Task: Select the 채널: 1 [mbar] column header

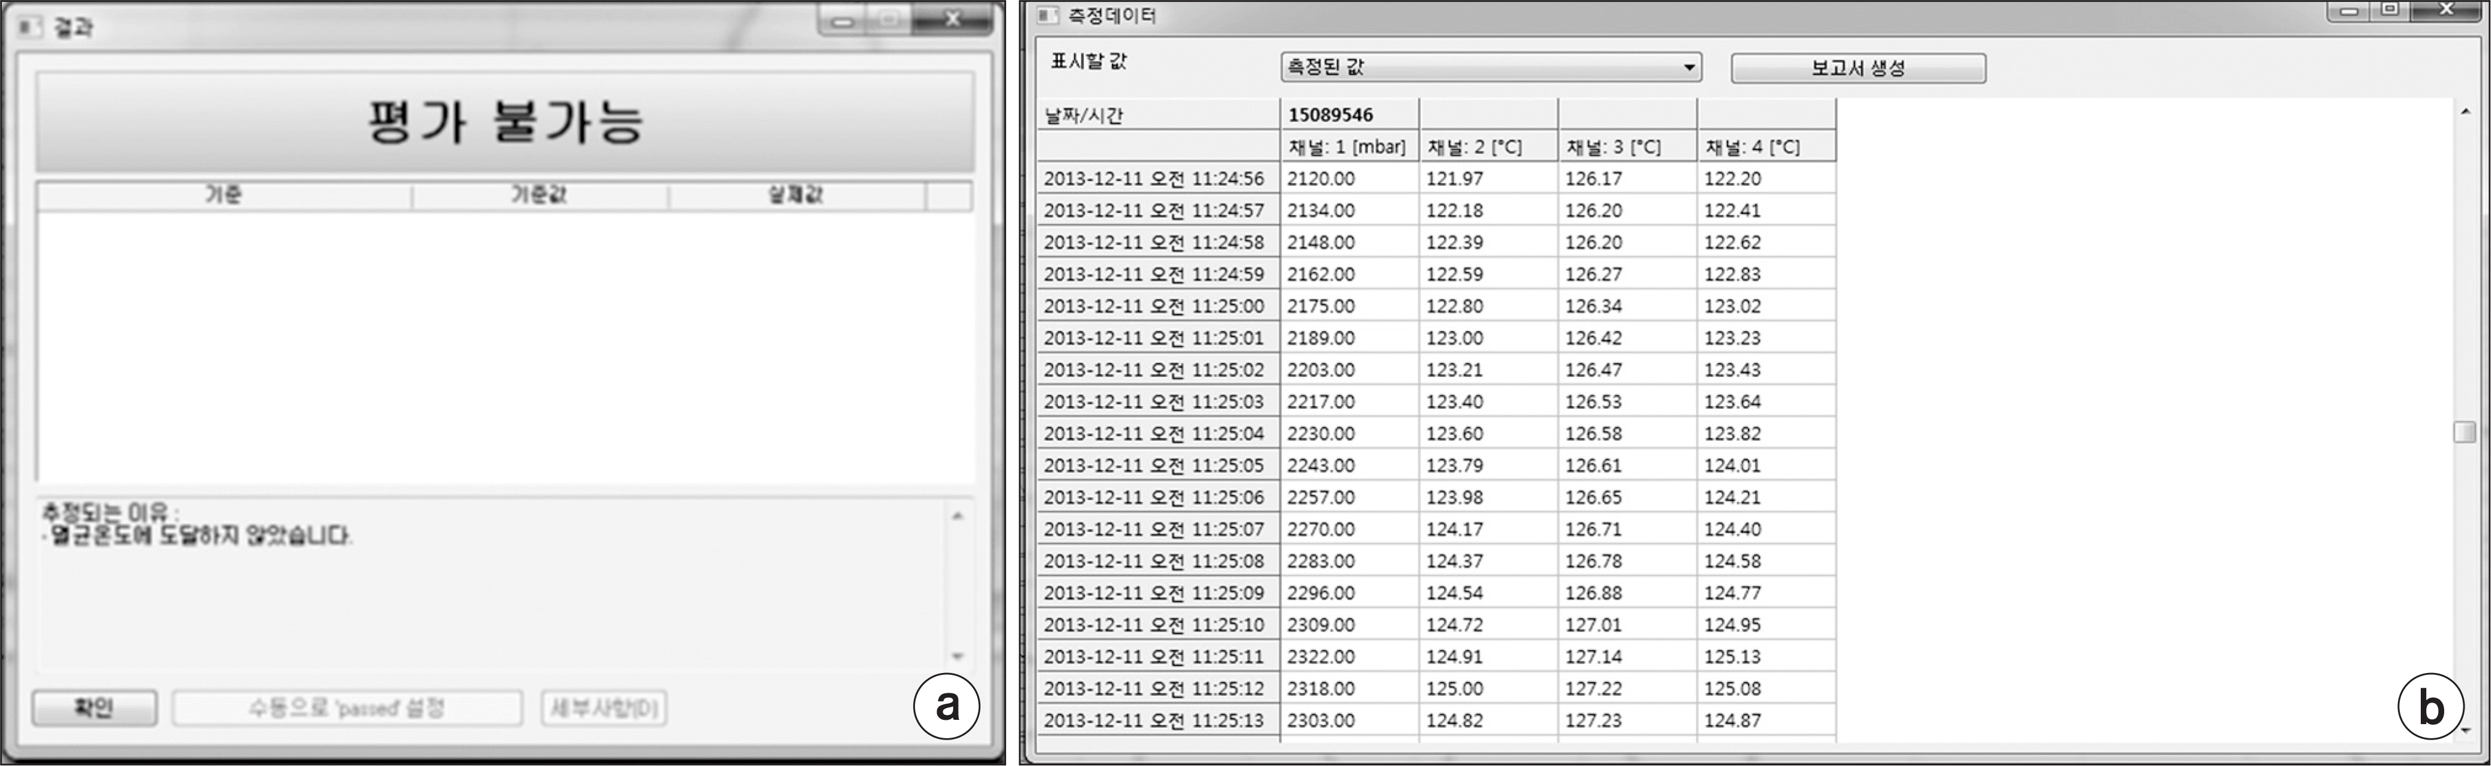Action: 1347,147
